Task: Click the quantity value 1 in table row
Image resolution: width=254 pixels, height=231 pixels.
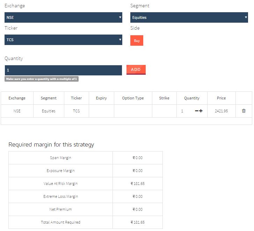Action: (x=182, y=111)
